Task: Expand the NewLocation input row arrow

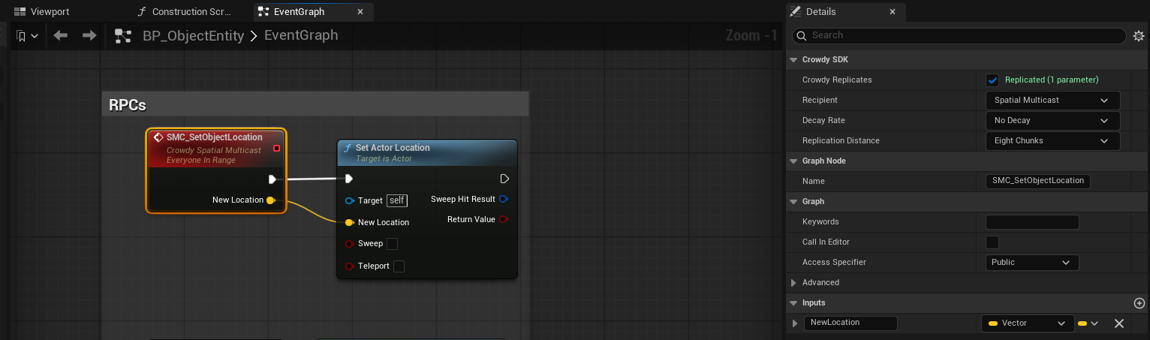Action: pos(795,323)
